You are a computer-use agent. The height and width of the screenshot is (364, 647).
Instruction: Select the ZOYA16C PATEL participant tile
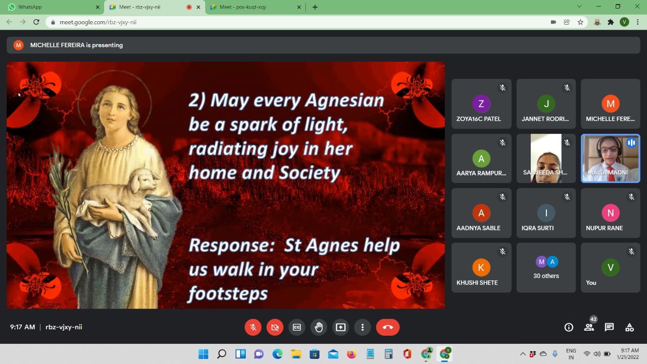point(481,104)
